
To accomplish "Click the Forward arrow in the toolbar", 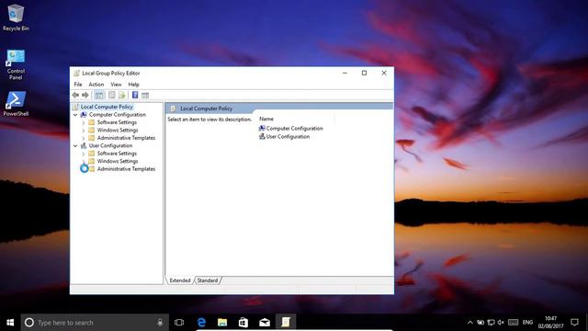I will (85, 96).
